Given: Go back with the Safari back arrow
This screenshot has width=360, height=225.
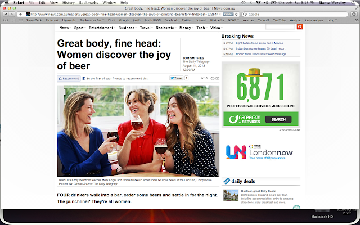Looking at the screenshot, I should [x=6, y=14].
